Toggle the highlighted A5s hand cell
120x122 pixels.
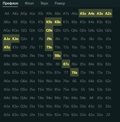click(x=83, y=13)
